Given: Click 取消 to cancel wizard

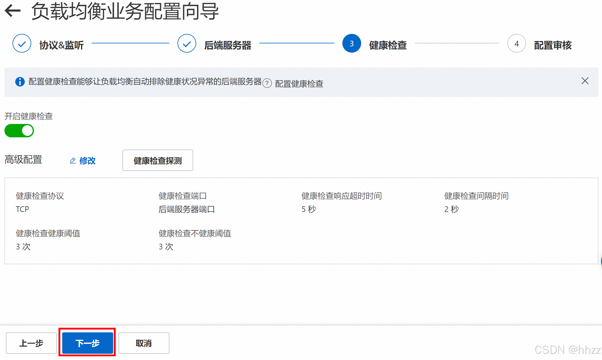Looking at the screenshot, I should pyautogui.click(x=144, y=343).
